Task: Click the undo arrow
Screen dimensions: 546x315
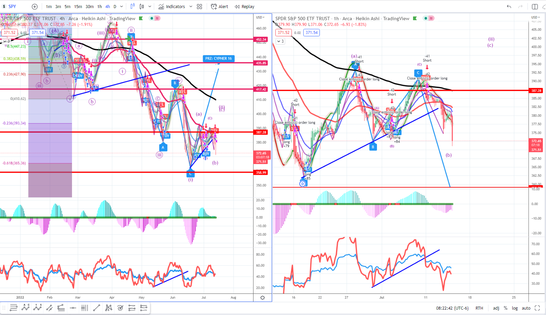Action: pyautogui.click(x=509, y=6)
